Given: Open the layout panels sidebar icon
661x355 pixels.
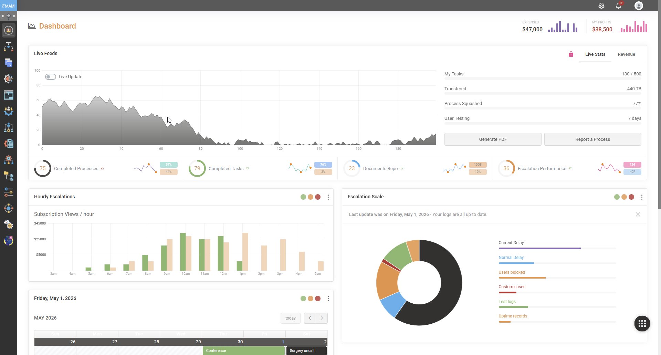Looking at the screenshot, I should pos(9,95).
